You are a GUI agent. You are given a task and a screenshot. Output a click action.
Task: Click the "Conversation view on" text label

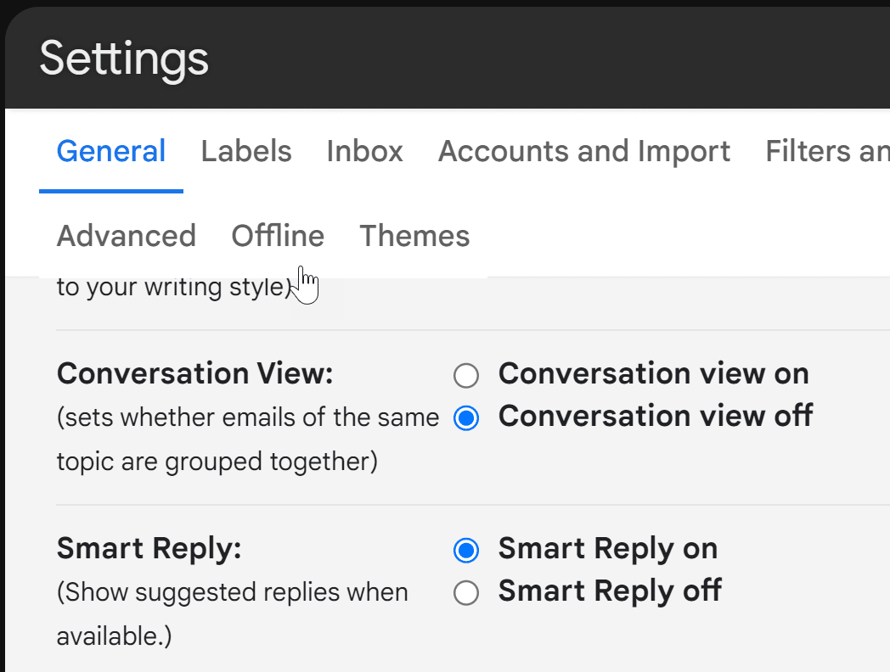tap(653, 373)
